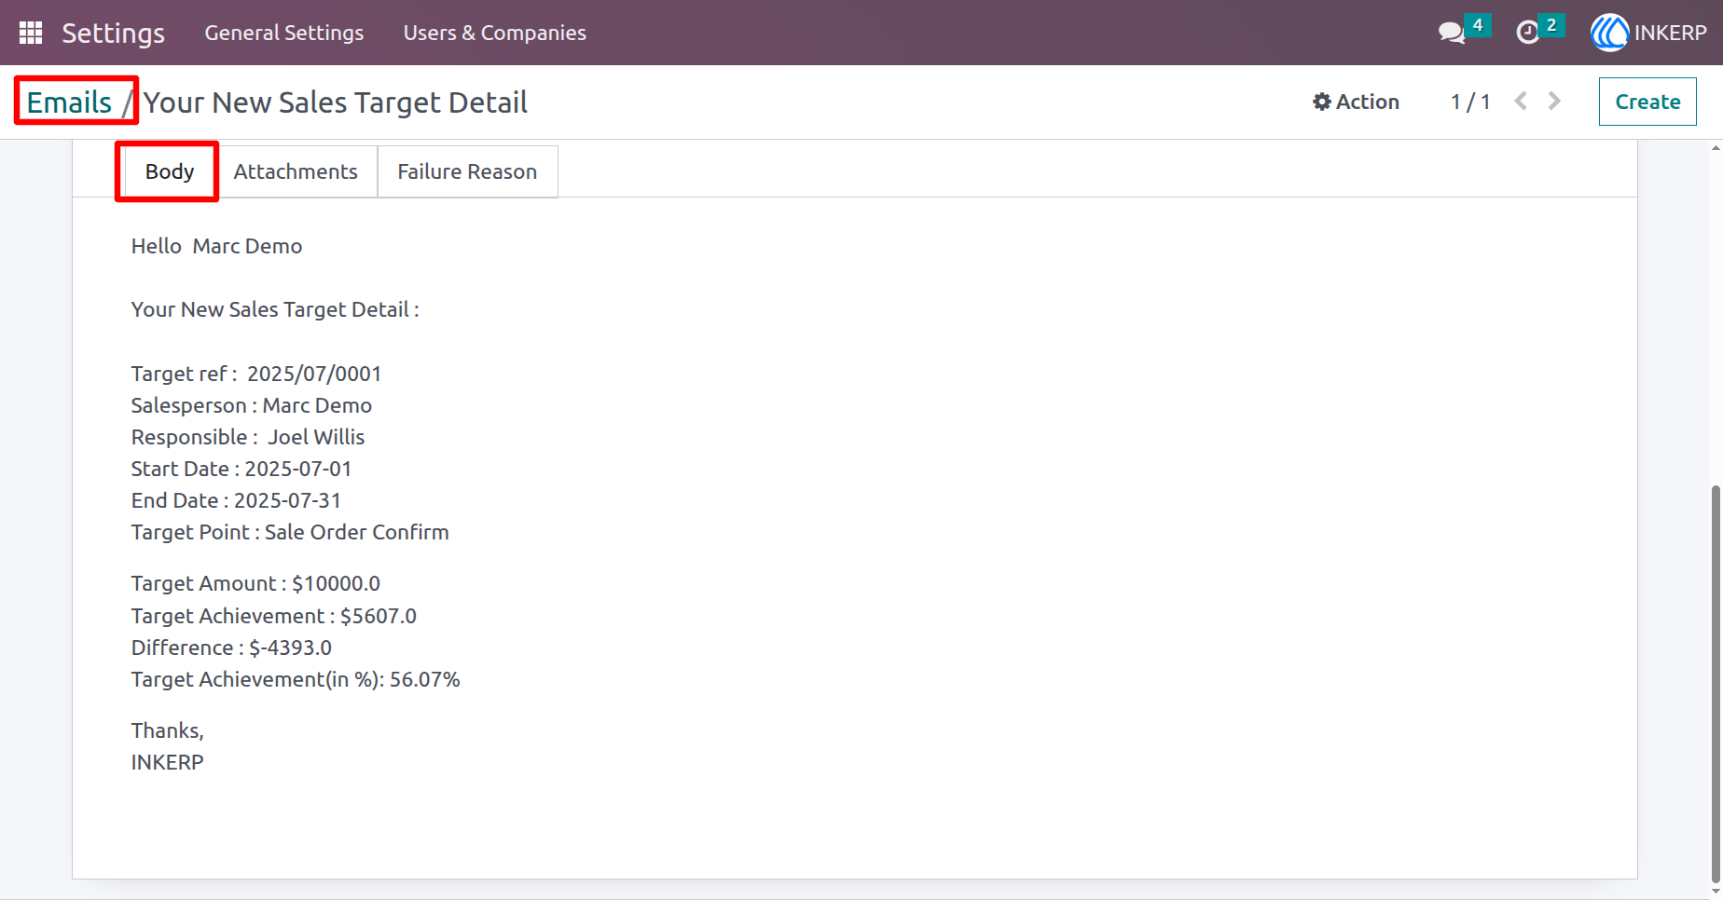The width and height of the screenshot is (1723, 900).
Task: Click the 'Difference : $-4393.0' line
Action: point(231,648)
